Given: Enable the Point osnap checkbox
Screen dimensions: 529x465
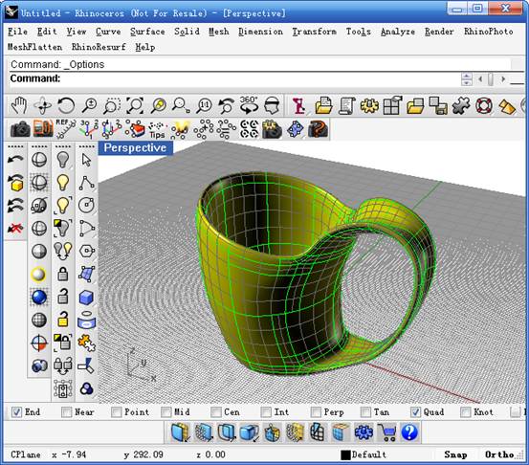Looking at the screenshot, I should coord(116,412).
